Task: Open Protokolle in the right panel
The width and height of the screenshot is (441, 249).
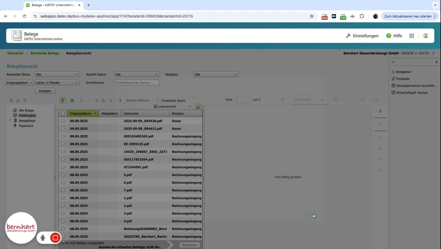Action: click(403, 79)
